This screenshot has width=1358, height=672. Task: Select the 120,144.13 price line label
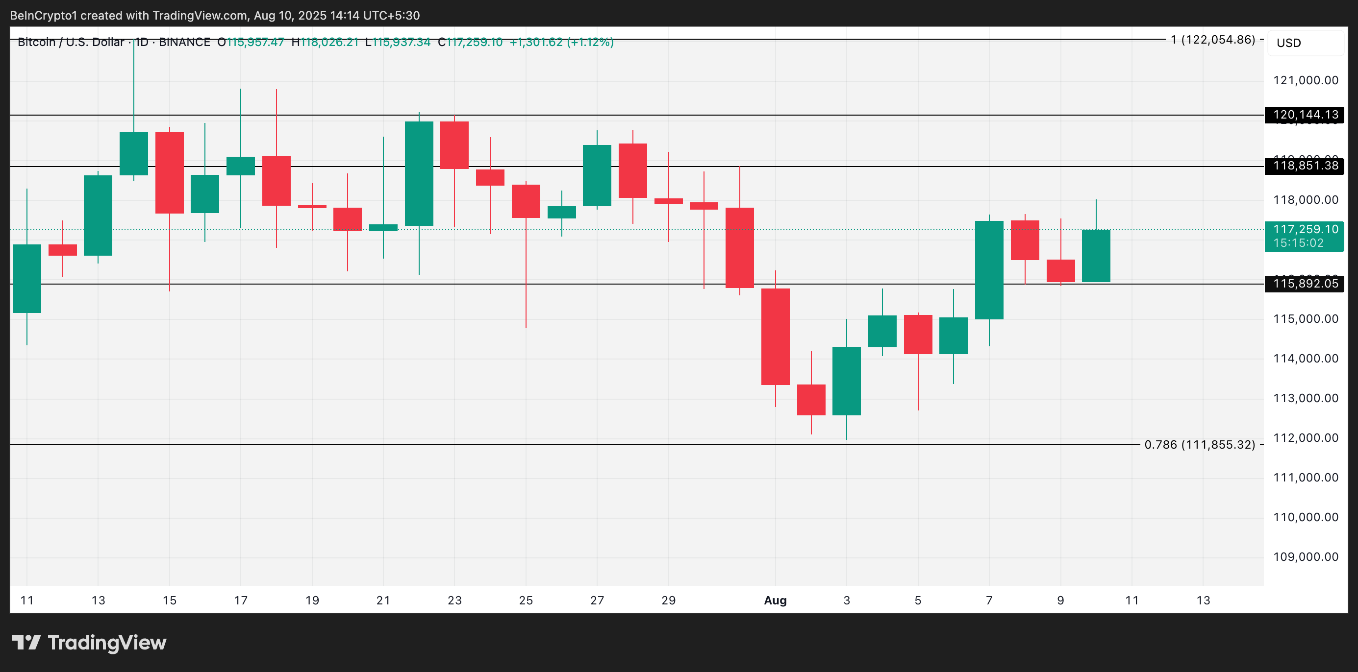coord(1304,115)
